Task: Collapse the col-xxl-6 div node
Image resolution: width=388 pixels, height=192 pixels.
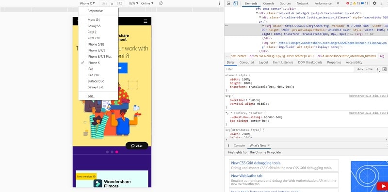Action: 257,13
